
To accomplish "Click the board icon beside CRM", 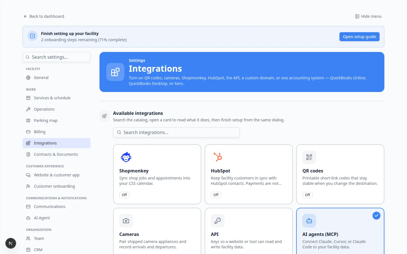I will point(28,250).
